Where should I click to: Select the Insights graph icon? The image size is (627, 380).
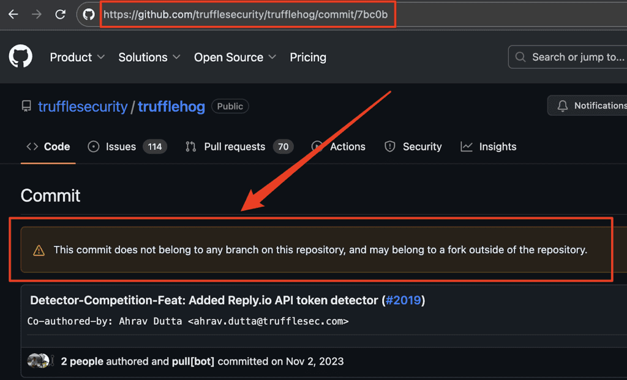pos(465,146)
